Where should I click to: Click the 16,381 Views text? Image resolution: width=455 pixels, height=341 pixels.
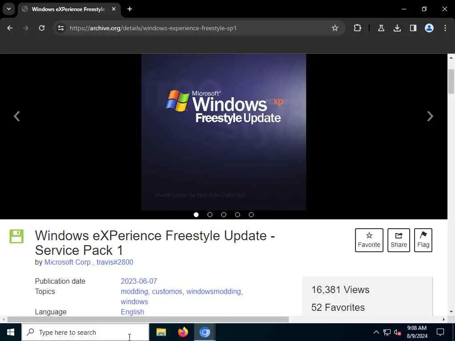click(x=340, y=289)
